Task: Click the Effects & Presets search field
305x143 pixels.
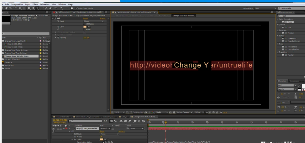Action: point(291,16)
